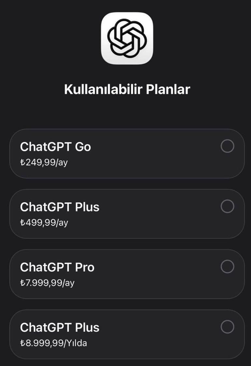Select the ChatGPT Go radio button

pos(227,146)
